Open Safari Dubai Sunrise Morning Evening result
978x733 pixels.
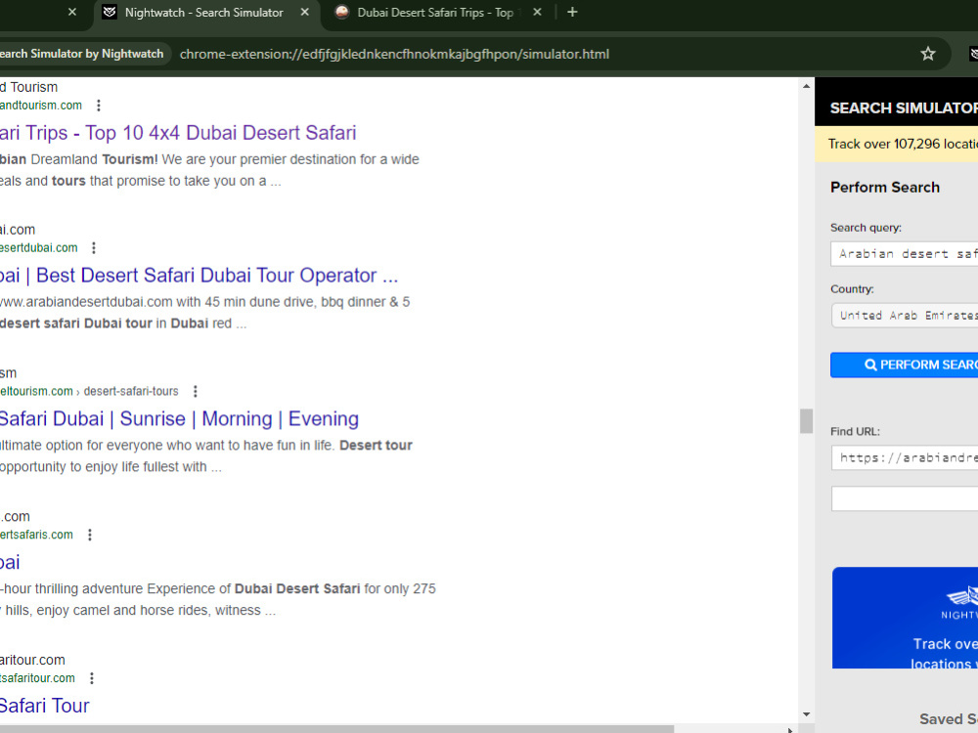pyautogui.click(x=179, y=419)
